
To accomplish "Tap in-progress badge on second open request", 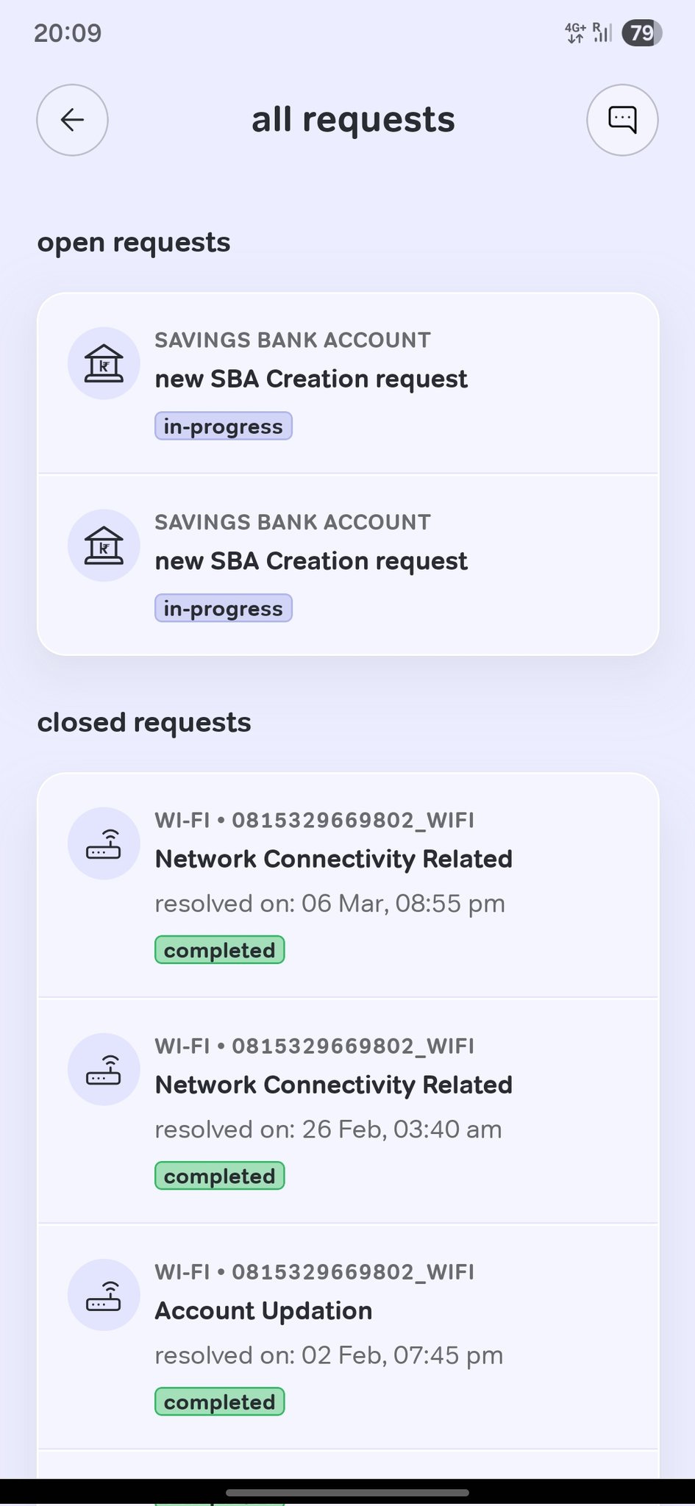I will 223,609.
